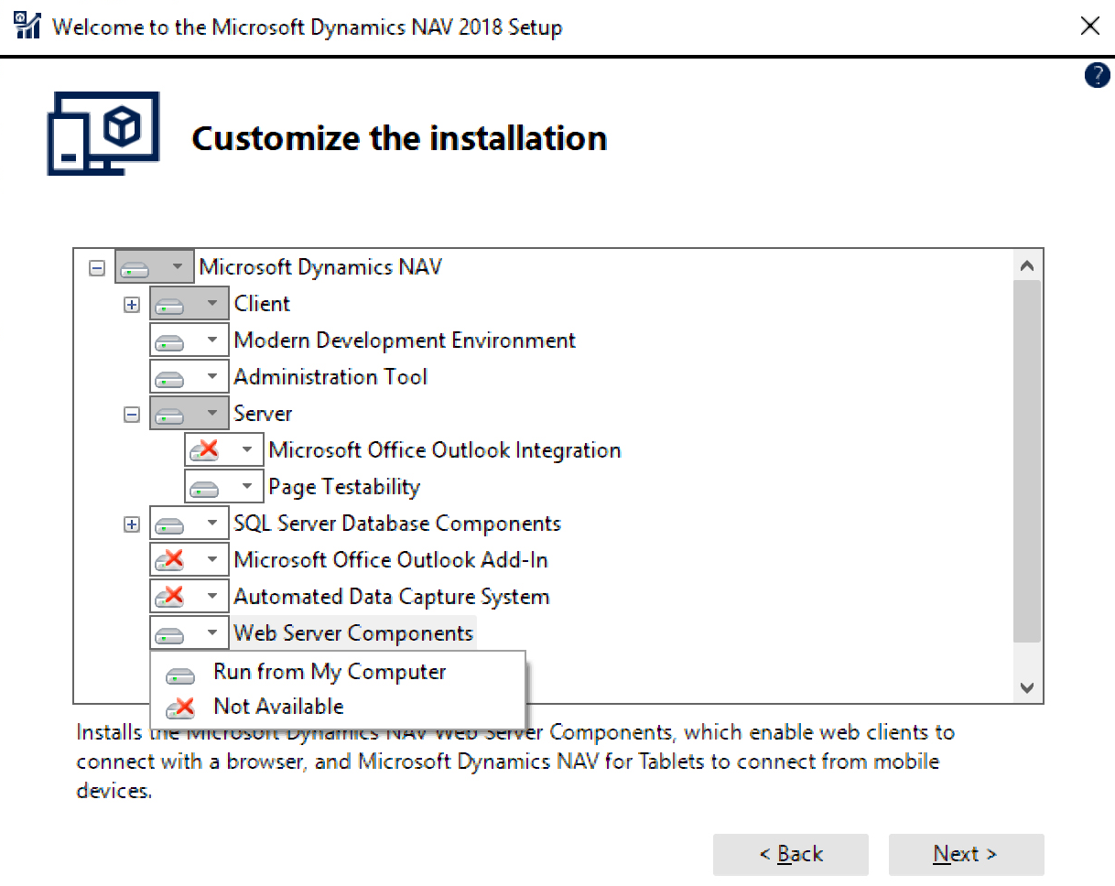Screen dimensions: 1115x886
Task: Open dropdown arrow for Page Testability
Action: click(247, 487)
